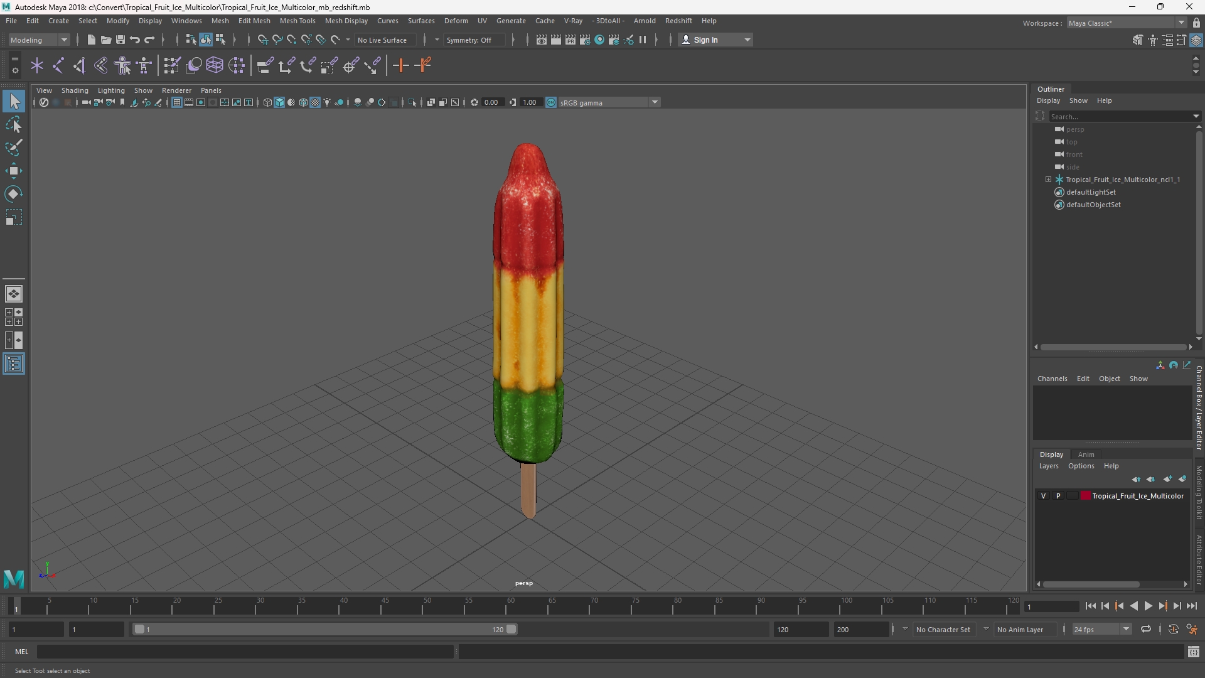The height and width of the screenshot is (678, 1205).
Task: Click the Open Scene folder icon
Action: tap(105, 40)
